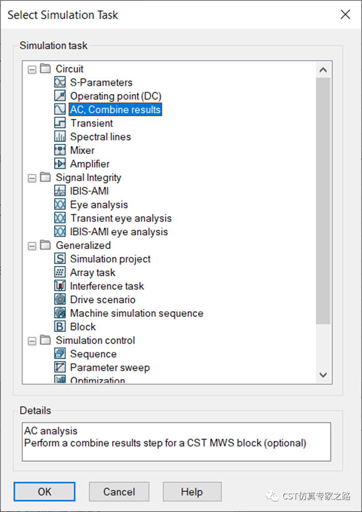Open Help for simulation tasks

pos(192,491)
